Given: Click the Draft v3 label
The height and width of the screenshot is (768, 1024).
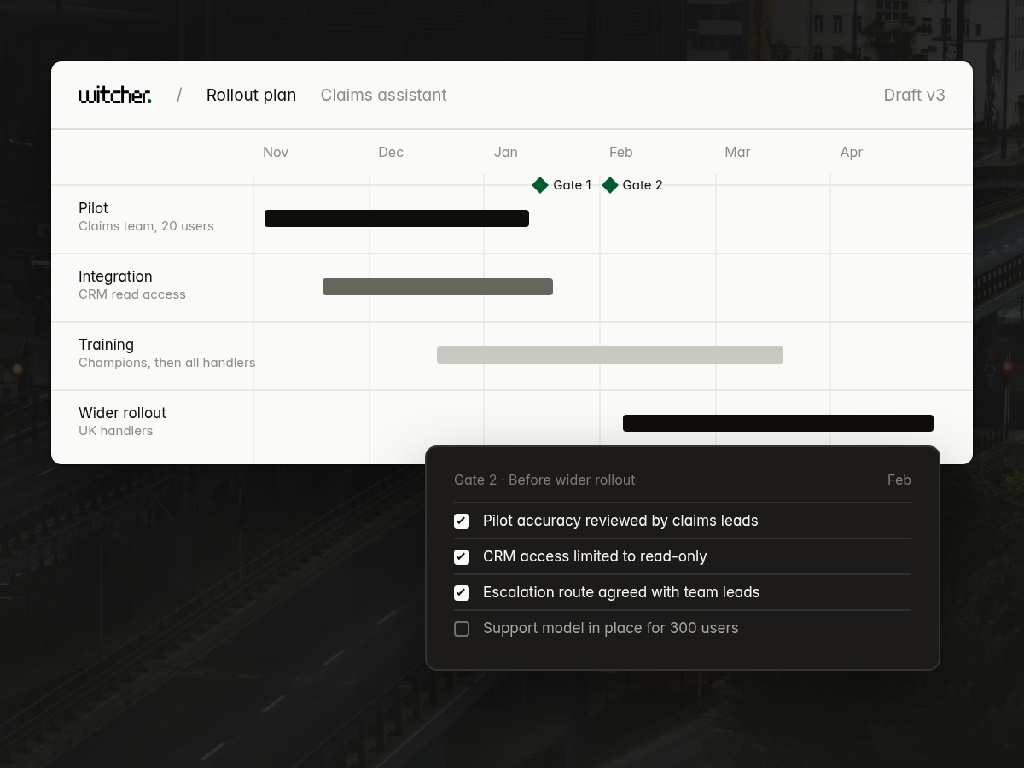Looking at the screenshot, I should pyautogui.click(x=914, y=95).
